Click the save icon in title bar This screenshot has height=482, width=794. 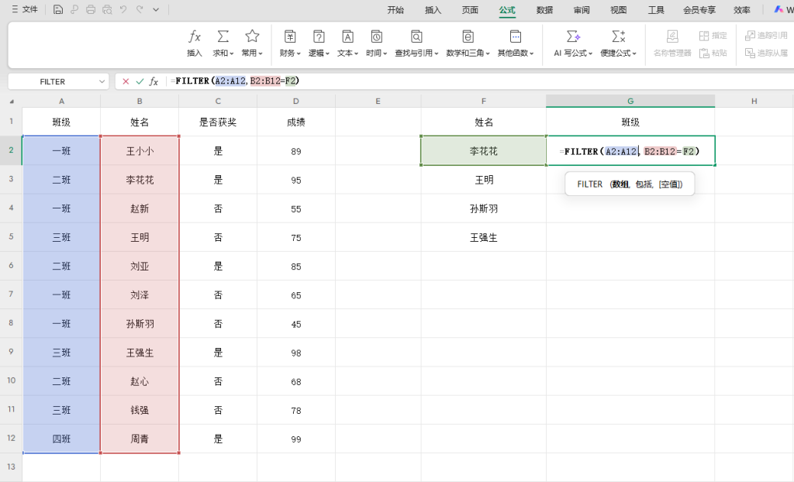click(58, 10)
